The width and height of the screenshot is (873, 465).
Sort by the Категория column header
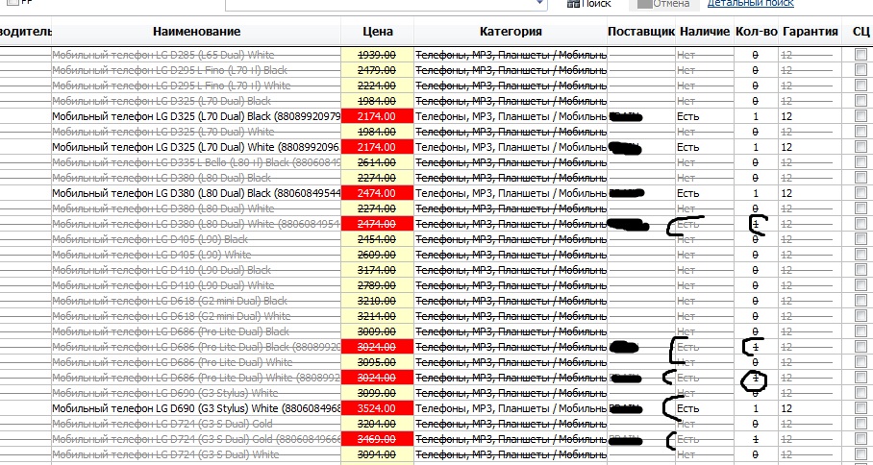click(511, 32)
